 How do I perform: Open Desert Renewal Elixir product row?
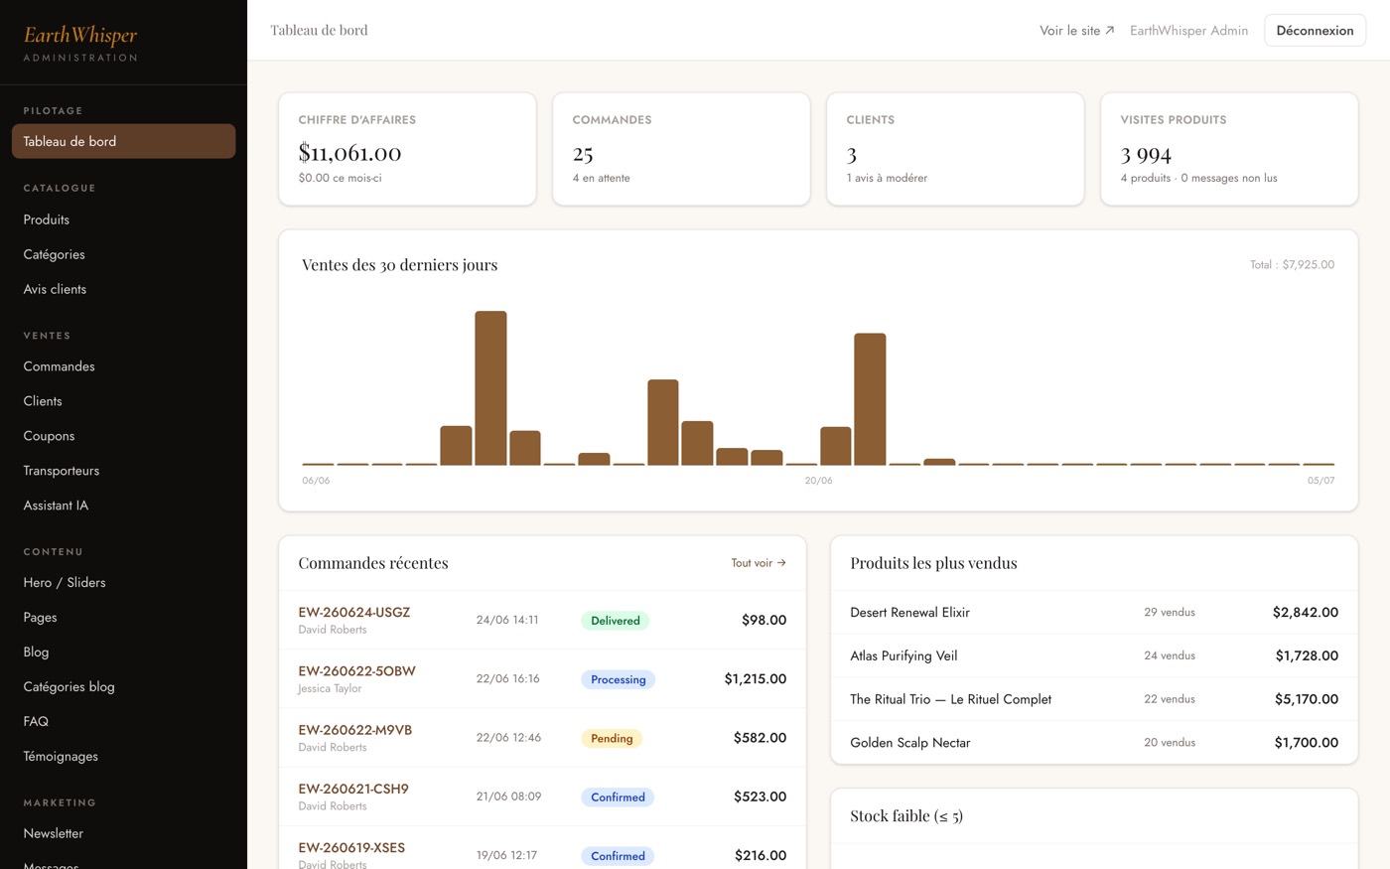click(x=1094, y=613)
